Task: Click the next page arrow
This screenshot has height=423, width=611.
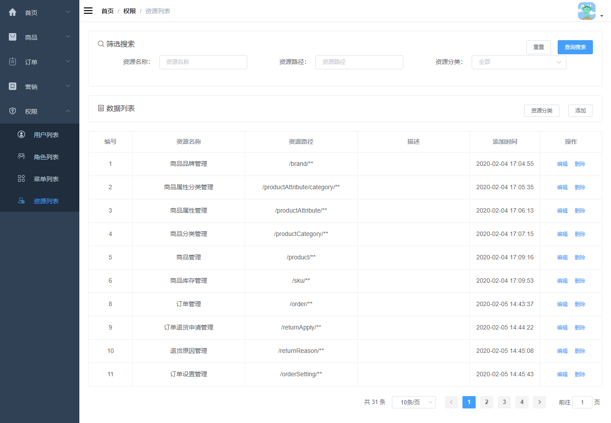Action: tap(539, 402)
